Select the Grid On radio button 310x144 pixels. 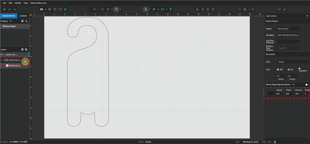click(289, 69)
